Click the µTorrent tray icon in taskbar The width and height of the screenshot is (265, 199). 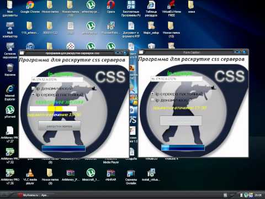pyautogui.click(x=246, y=195)
